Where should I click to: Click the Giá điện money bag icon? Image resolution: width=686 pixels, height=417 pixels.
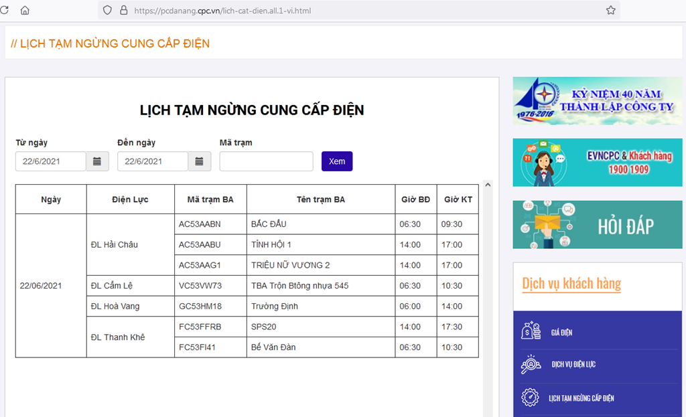(x=531, y=331)
